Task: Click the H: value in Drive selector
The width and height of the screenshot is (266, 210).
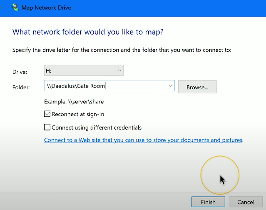Action: pyautogui.click(x=49, y=70)
